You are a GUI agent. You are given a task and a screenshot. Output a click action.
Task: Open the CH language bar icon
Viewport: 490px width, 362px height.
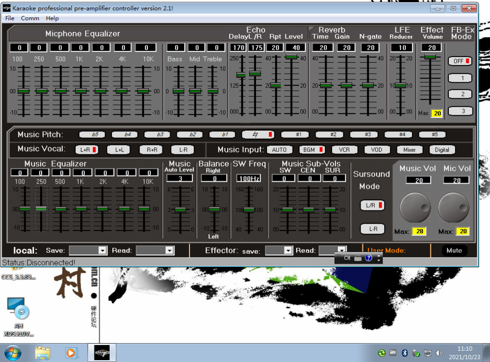pos(347,258)
